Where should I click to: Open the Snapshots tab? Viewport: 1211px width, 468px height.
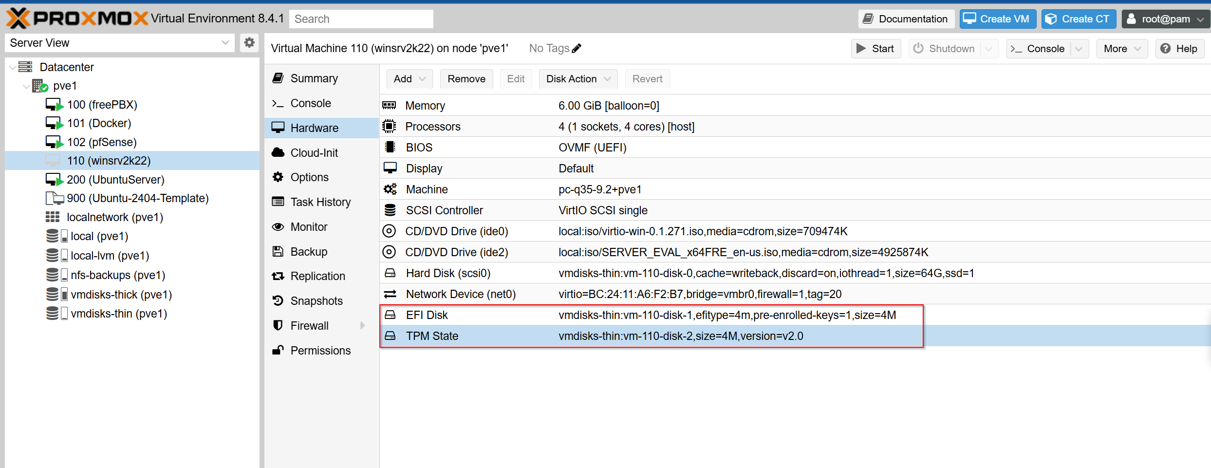pyautogui.click(x=321, y=301)
